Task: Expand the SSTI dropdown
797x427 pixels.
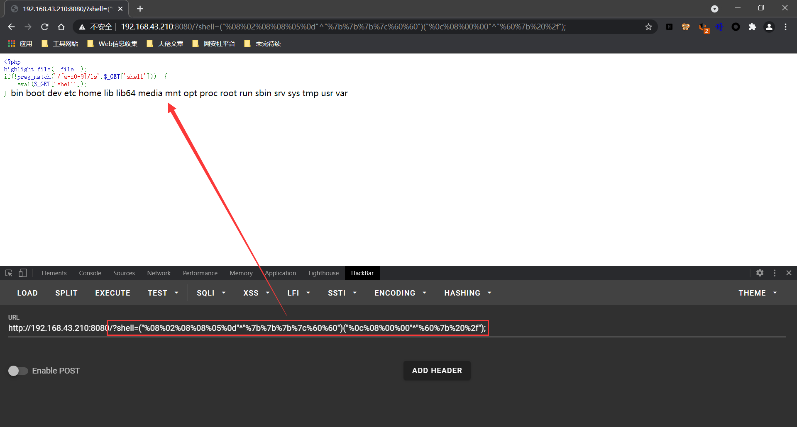Action: tap(342, 293)
